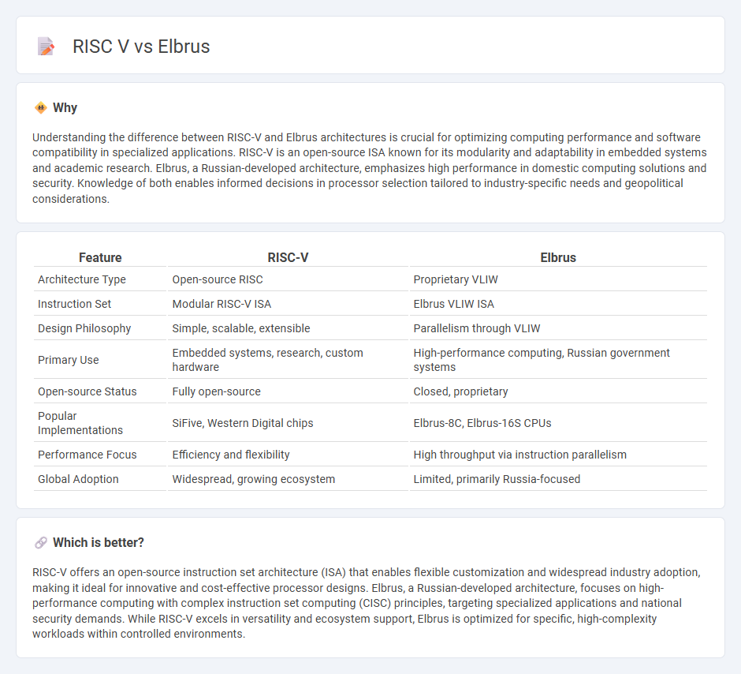Select the 'Primary Use' row label
Screen dimensions: 741x674
(68, 360)
